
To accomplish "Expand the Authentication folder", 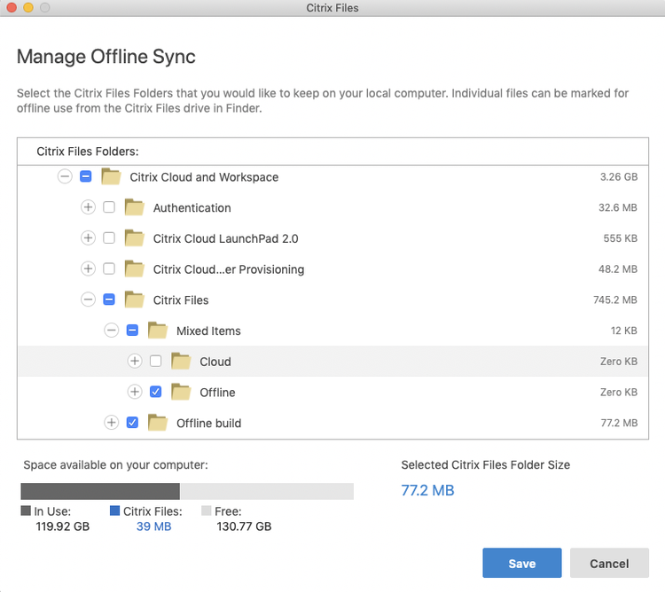I will 88,207.
